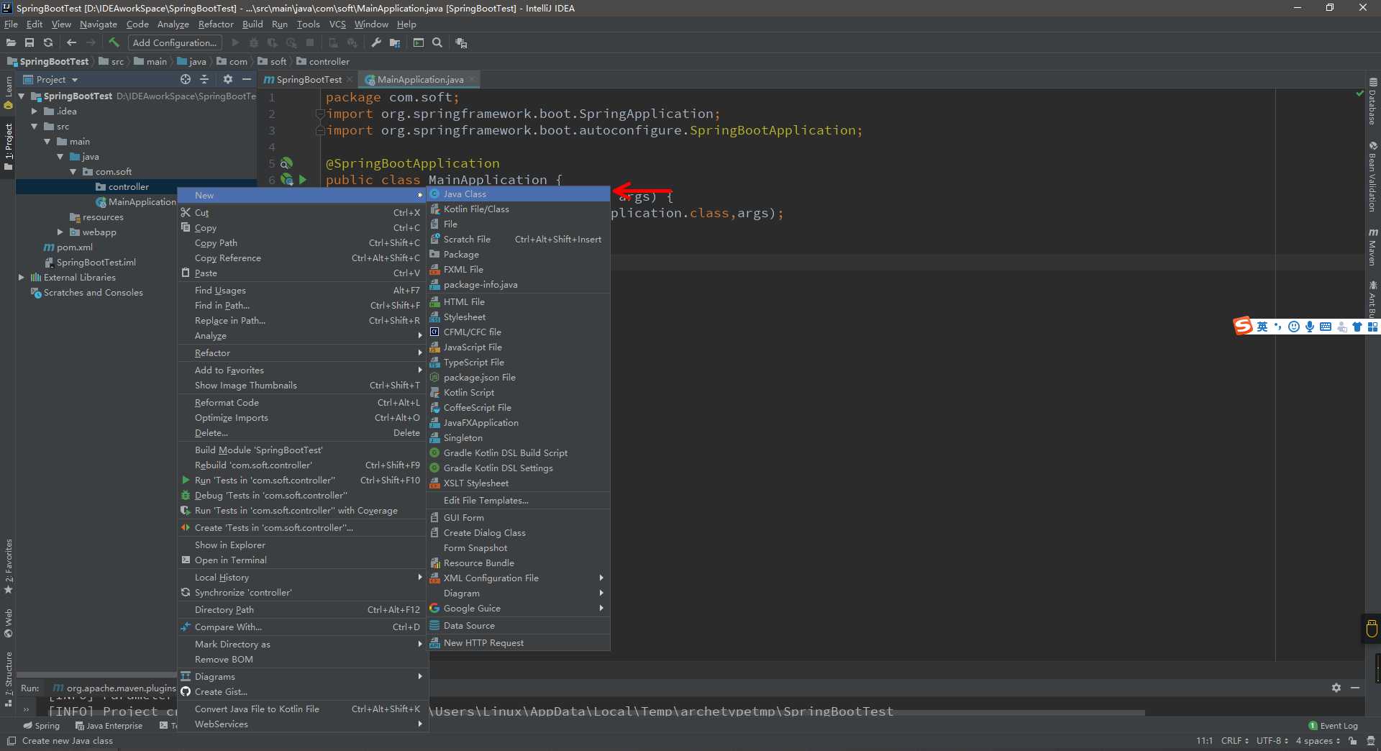Viewport: 1381px width, 751px height.
Task: Toggle the Database tool window
Action: tap(1372, 101)
